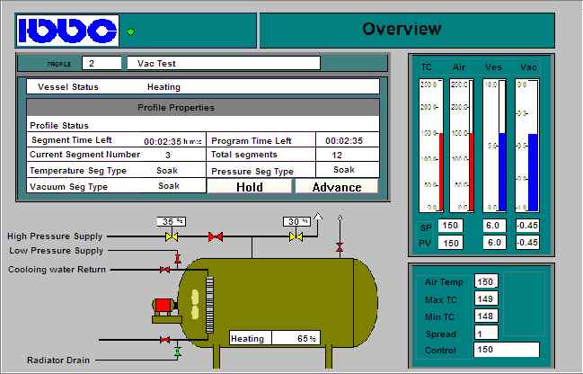Click the Overview title banner
583x374 pixels.
402,30
